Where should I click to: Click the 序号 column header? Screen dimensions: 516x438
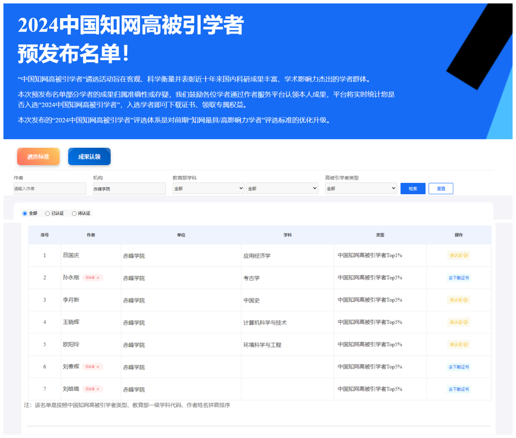tap(45, 235)
